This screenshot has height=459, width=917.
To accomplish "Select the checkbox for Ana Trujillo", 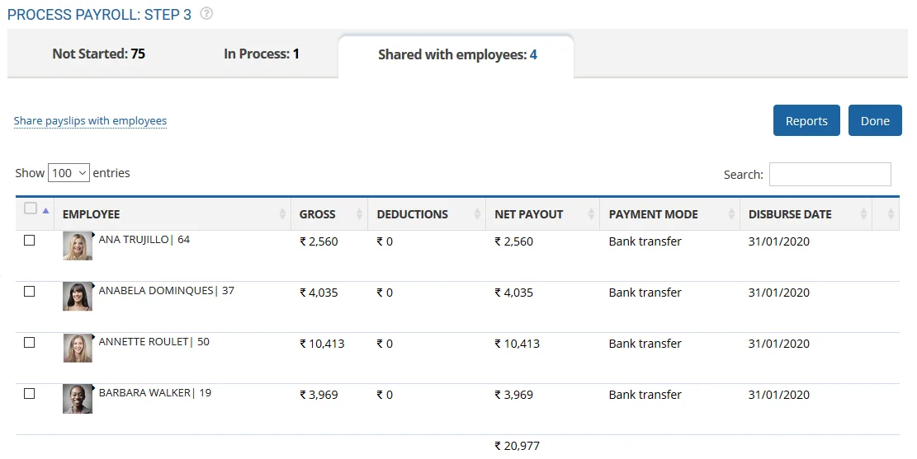I will click(29, 241).
